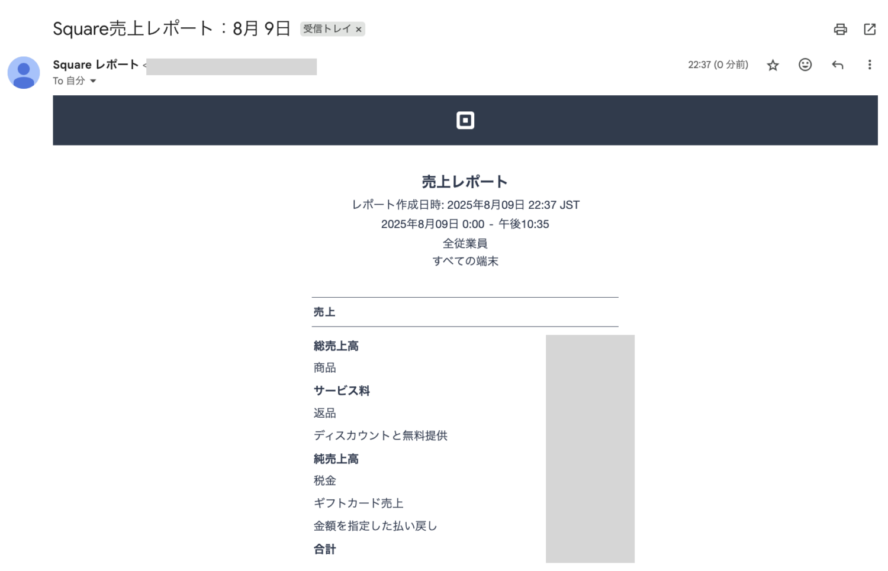
Task: Open the three-dot more options menu
Action: point(869,64)
